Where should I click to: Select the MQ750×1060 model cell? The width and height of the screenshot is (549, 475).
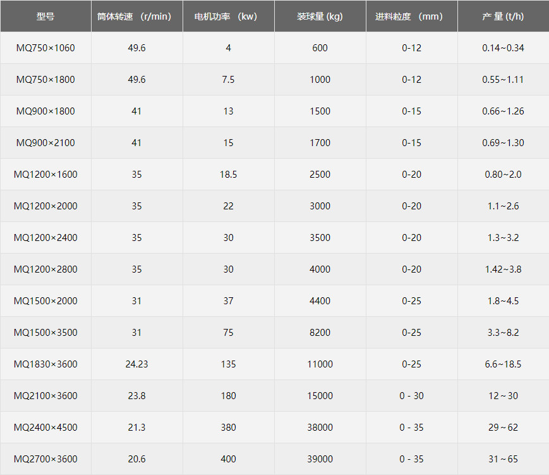(45, 48)
